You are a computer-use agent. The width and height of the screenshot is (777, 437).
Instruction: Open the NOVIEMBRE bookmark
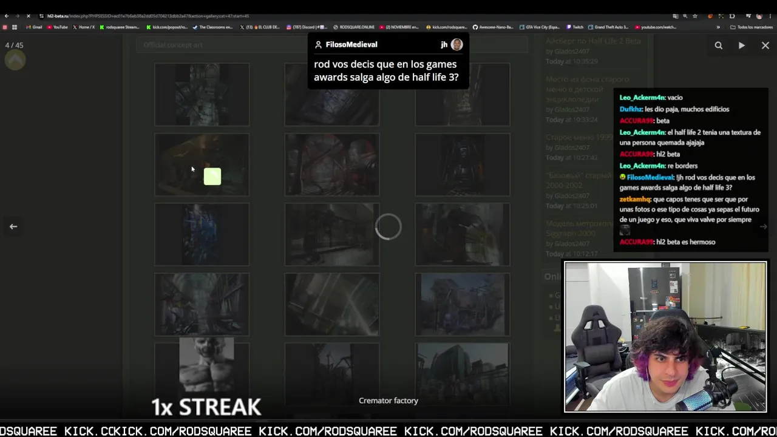[399, 27]
